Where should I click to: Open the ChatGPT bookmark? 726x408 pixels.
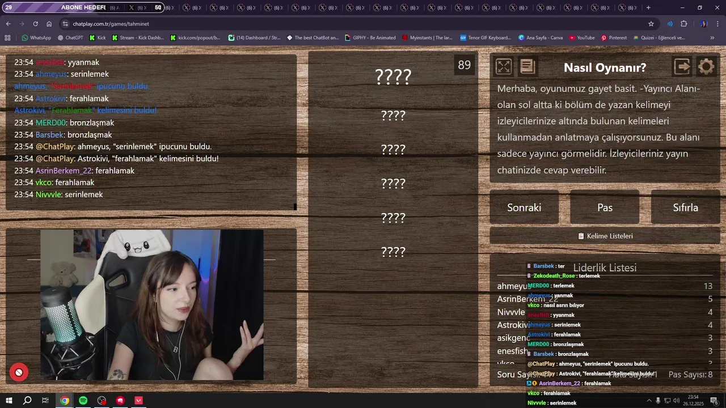[70, 38]
